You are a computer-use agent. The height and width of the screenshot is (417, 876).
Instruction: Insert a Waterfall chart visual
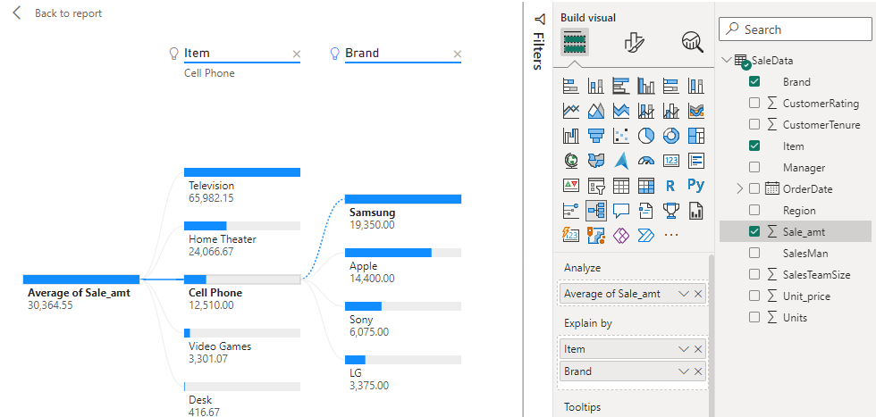tap(571, 136)
